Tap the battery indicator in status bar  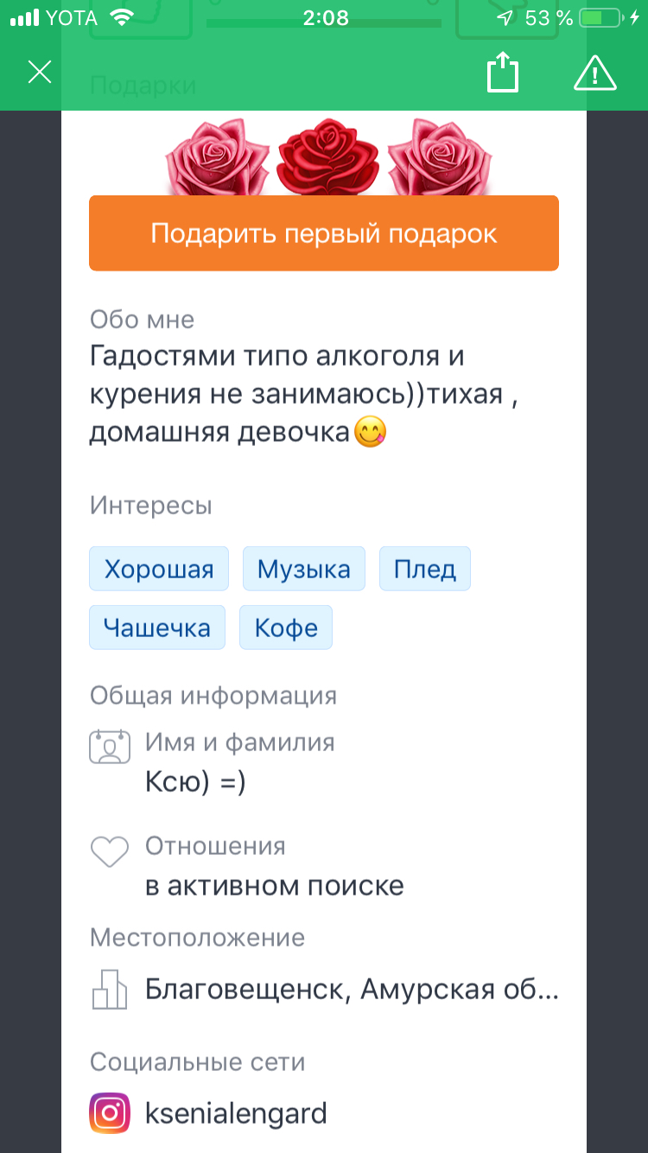pos(600,18)
